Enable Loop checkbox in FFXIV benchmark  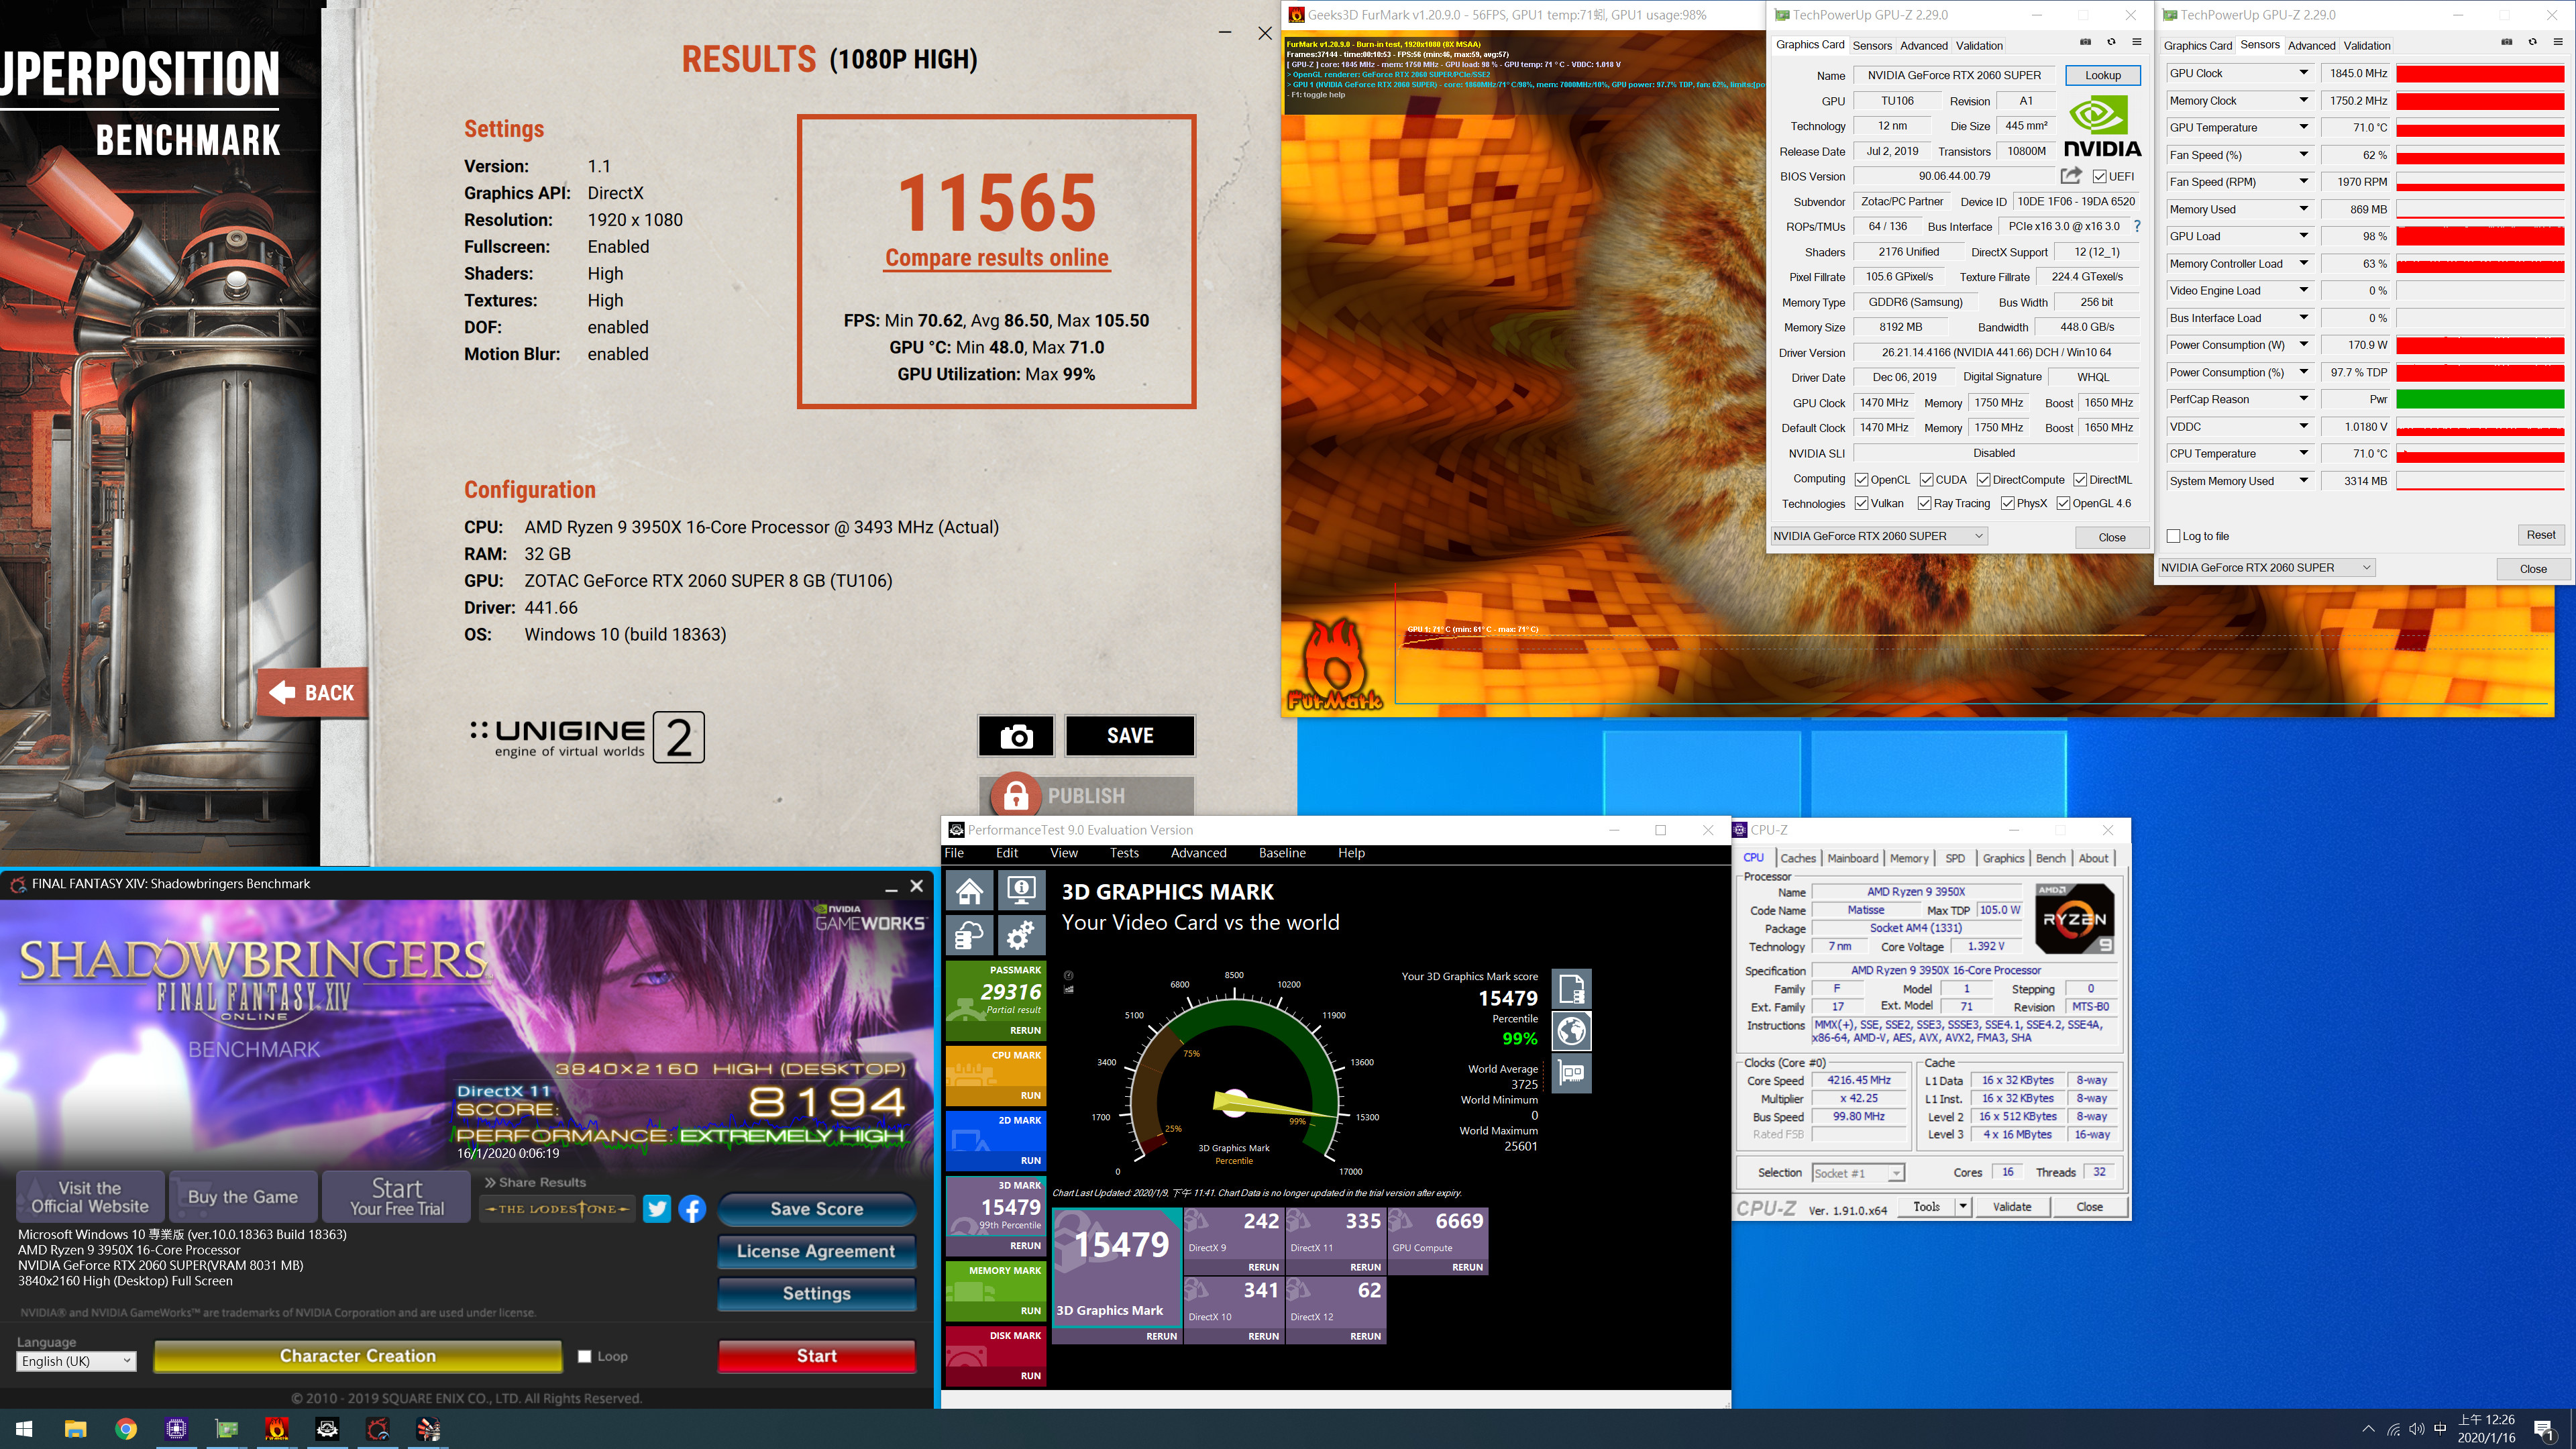coord(585,1356)
